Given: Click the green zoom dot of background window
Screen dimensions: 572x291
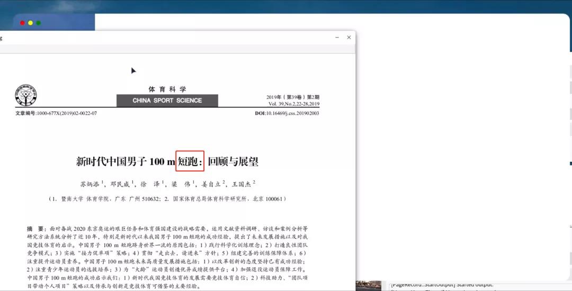Looking at the screenshot, I should coord(38,23).
